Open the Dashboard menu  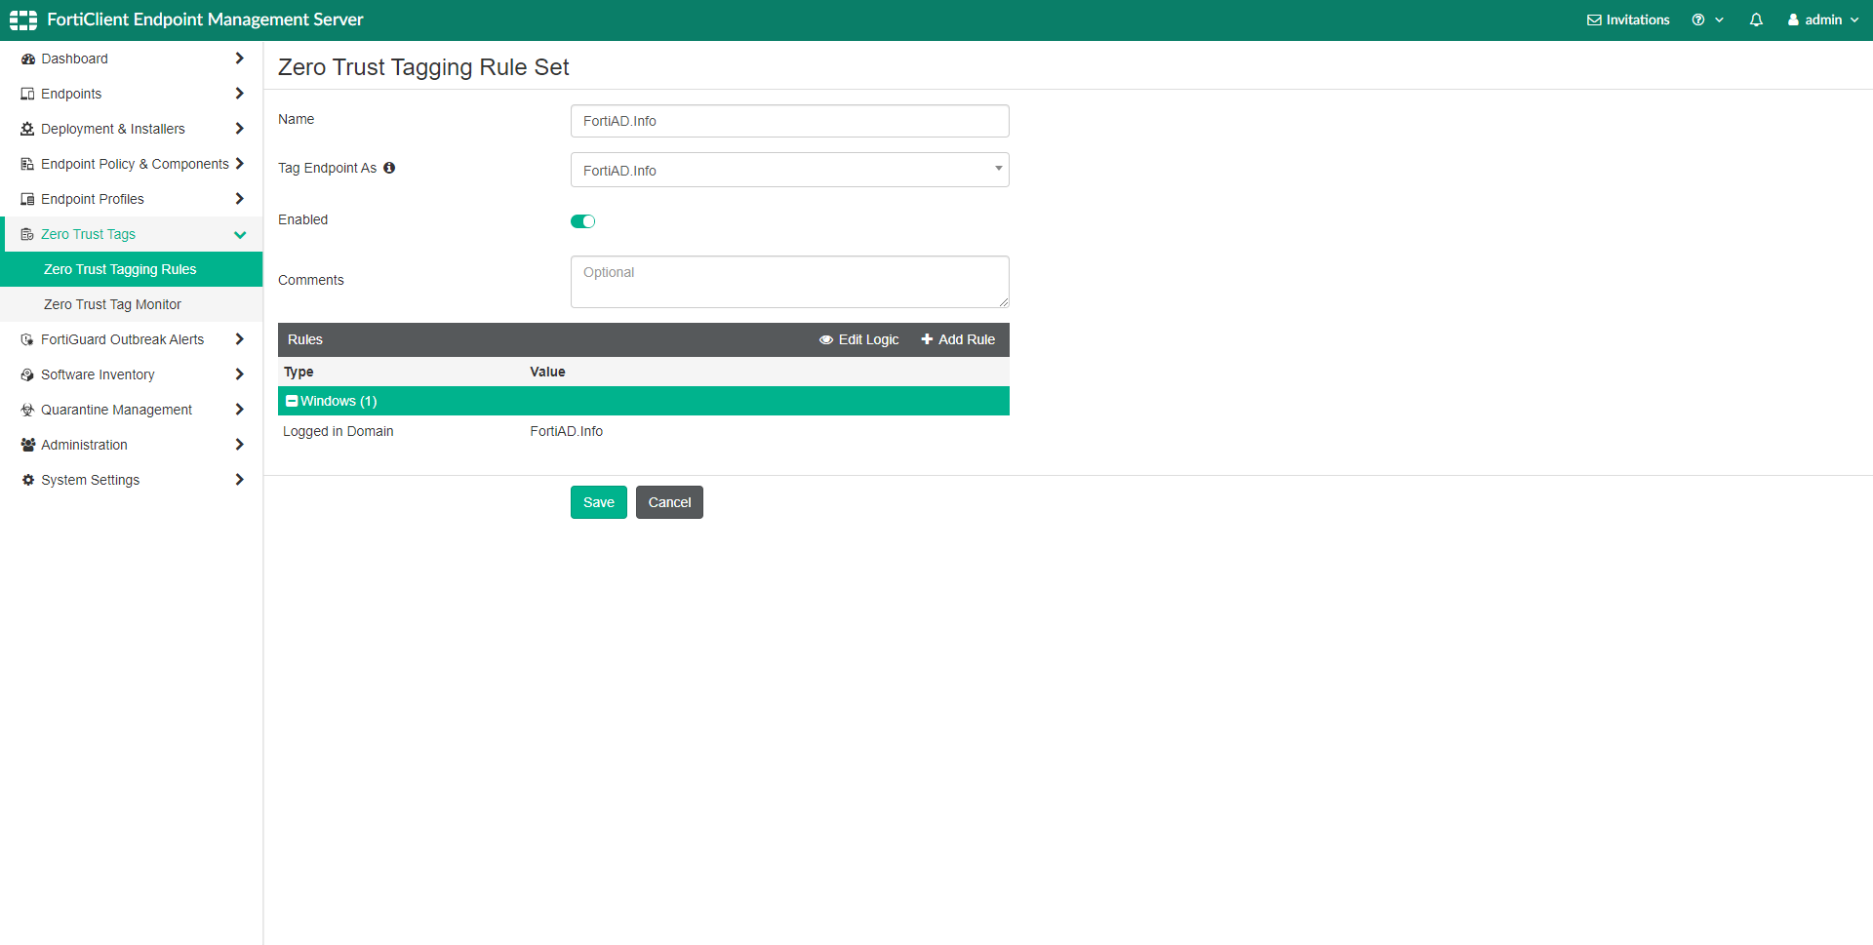[132, 59]
